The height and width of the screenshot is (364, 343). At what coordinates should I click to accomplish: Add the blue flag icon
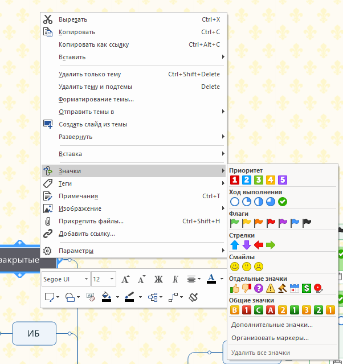(x=295, y=223)
